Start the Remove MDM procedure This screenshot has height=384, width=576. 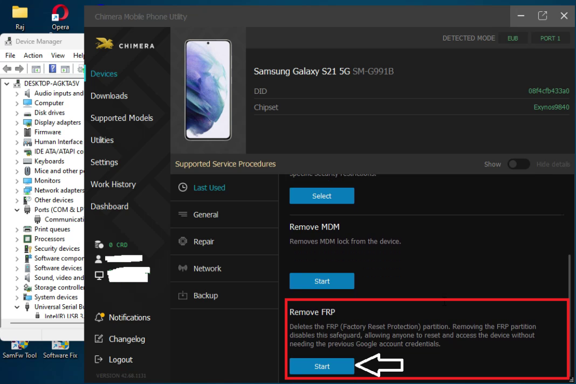click(322, 281)
